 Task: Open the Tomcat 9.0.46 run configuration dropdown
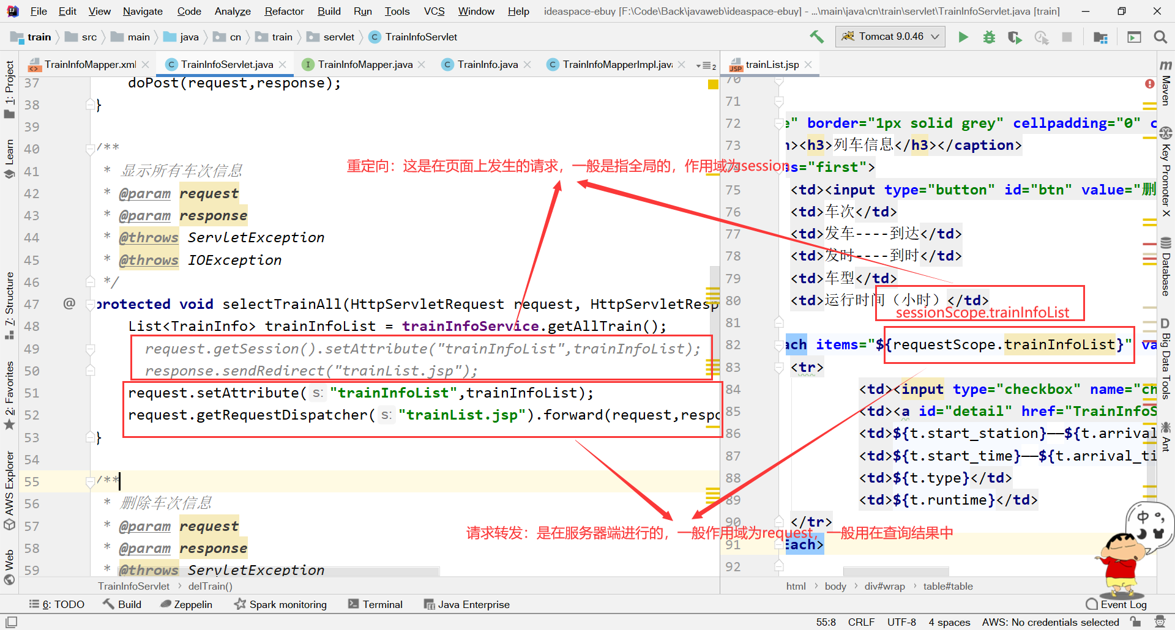890,37
